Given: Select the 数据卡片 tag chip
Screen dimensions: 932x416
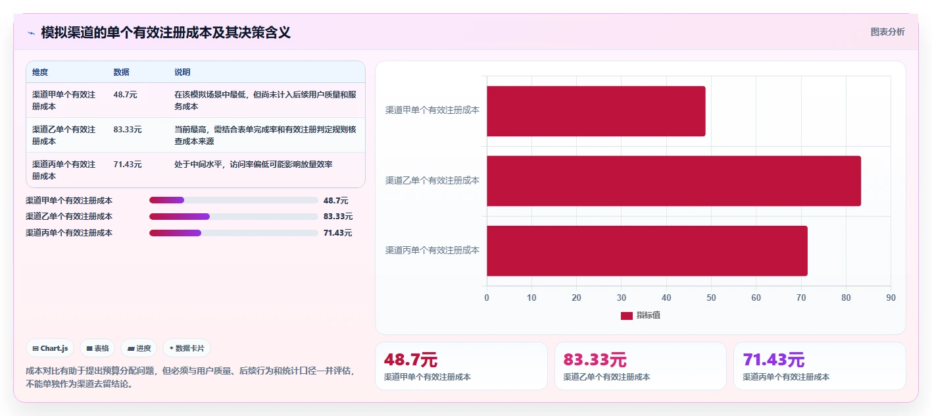Looking at the screenshot, I should pos(187,348).
